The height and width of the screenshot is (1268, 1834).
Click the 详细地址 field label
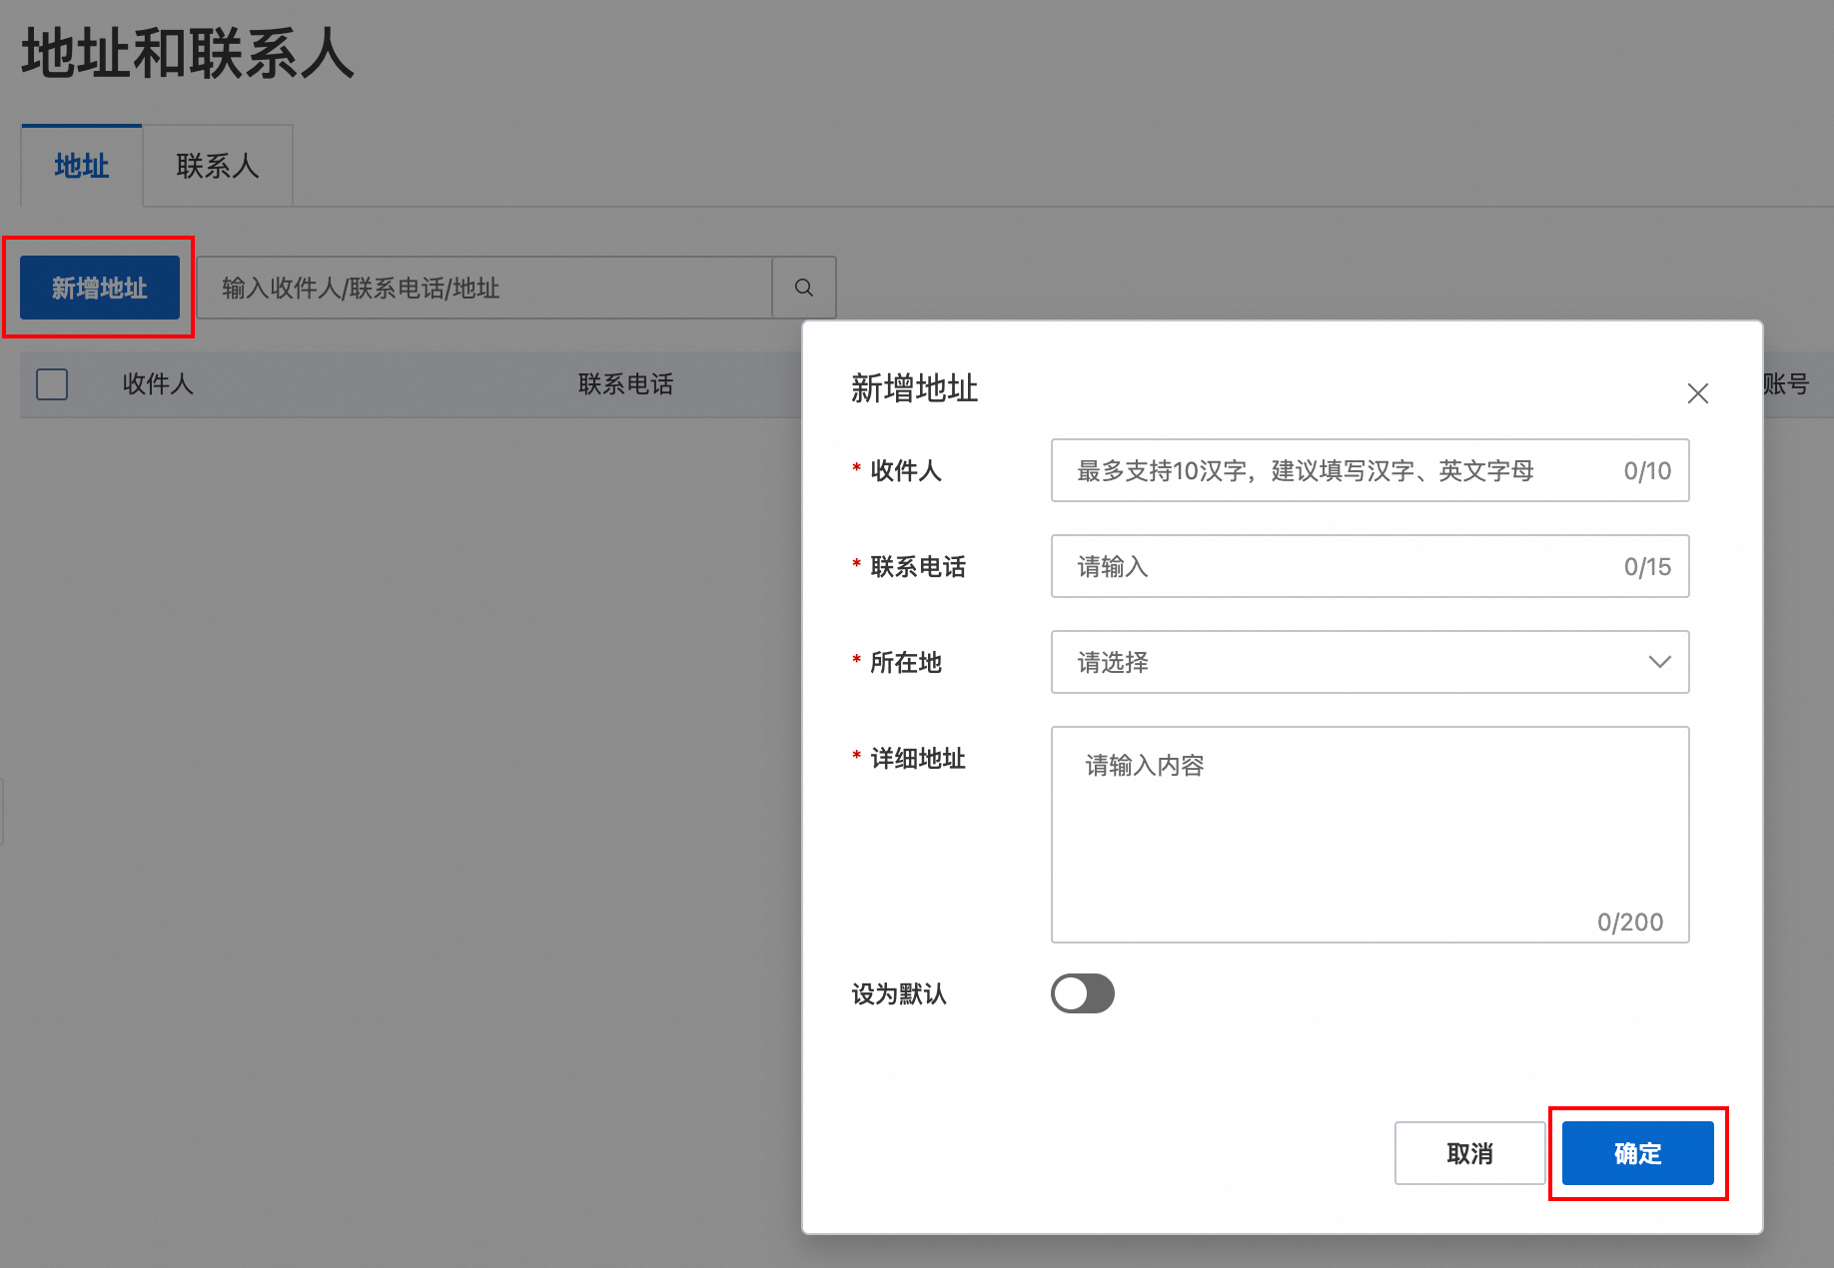coord(918,759)
